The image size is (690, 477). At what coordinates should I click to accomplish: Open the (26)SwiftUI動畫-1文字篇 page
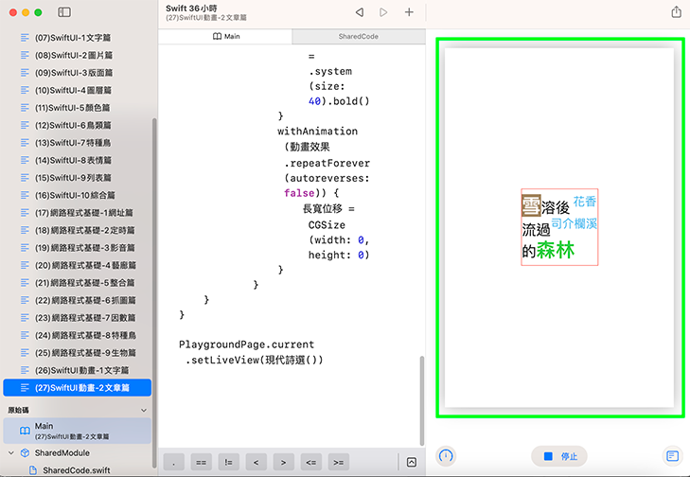(x=81, y=370)
